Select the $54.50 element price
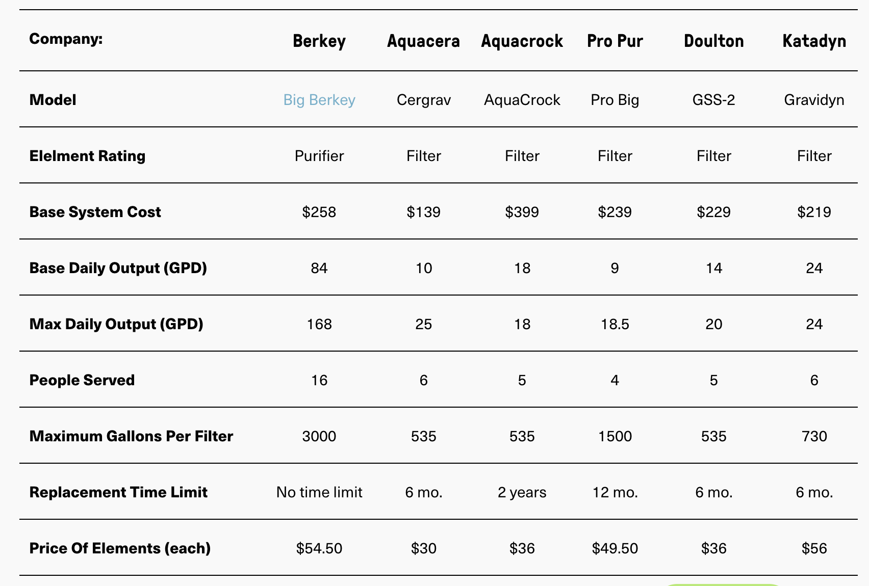 pos(319,548)
